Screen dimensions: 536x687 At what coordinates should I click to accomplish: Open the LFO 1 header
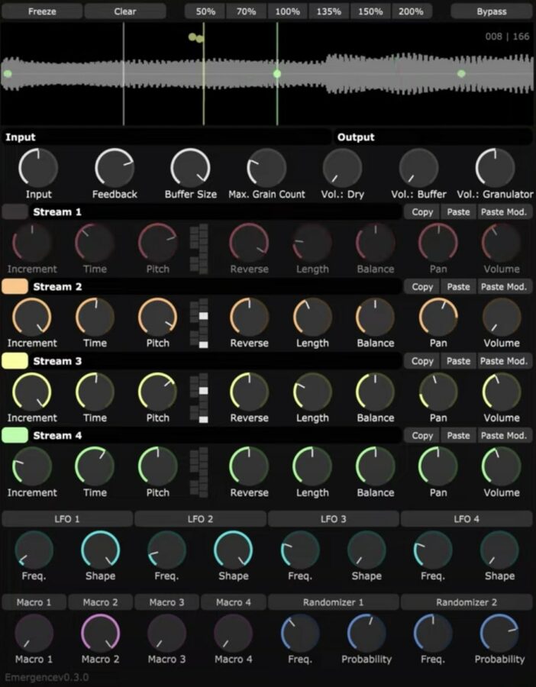click(x=67, y=519)
